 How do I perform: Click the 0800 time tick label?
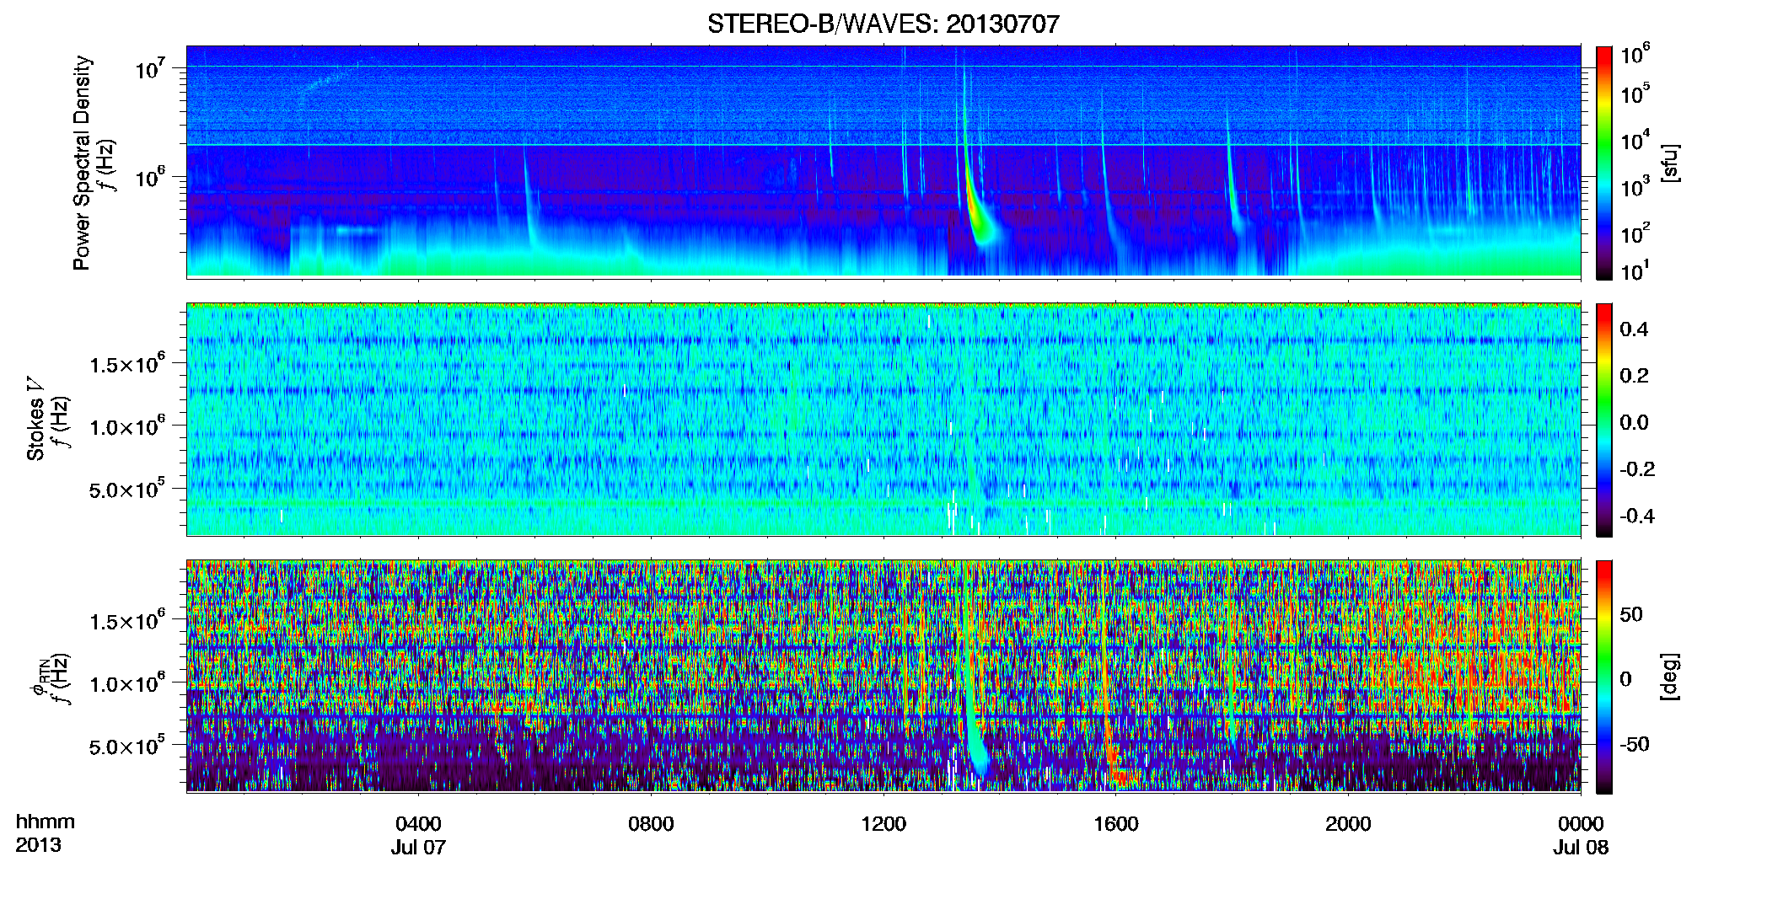point(651,824)
